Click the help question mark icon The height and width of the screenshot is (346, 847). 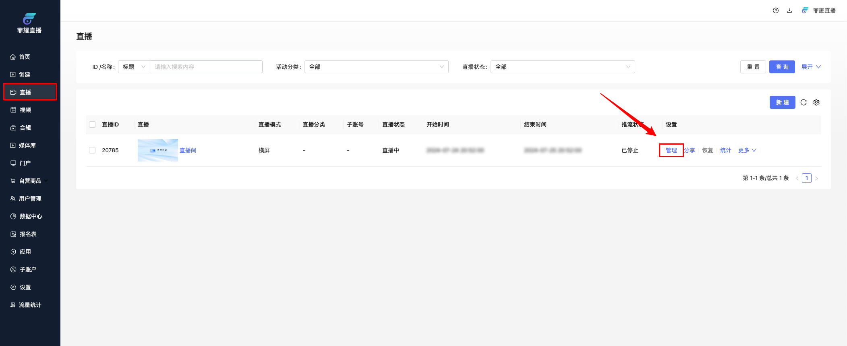tap(776, 10)
